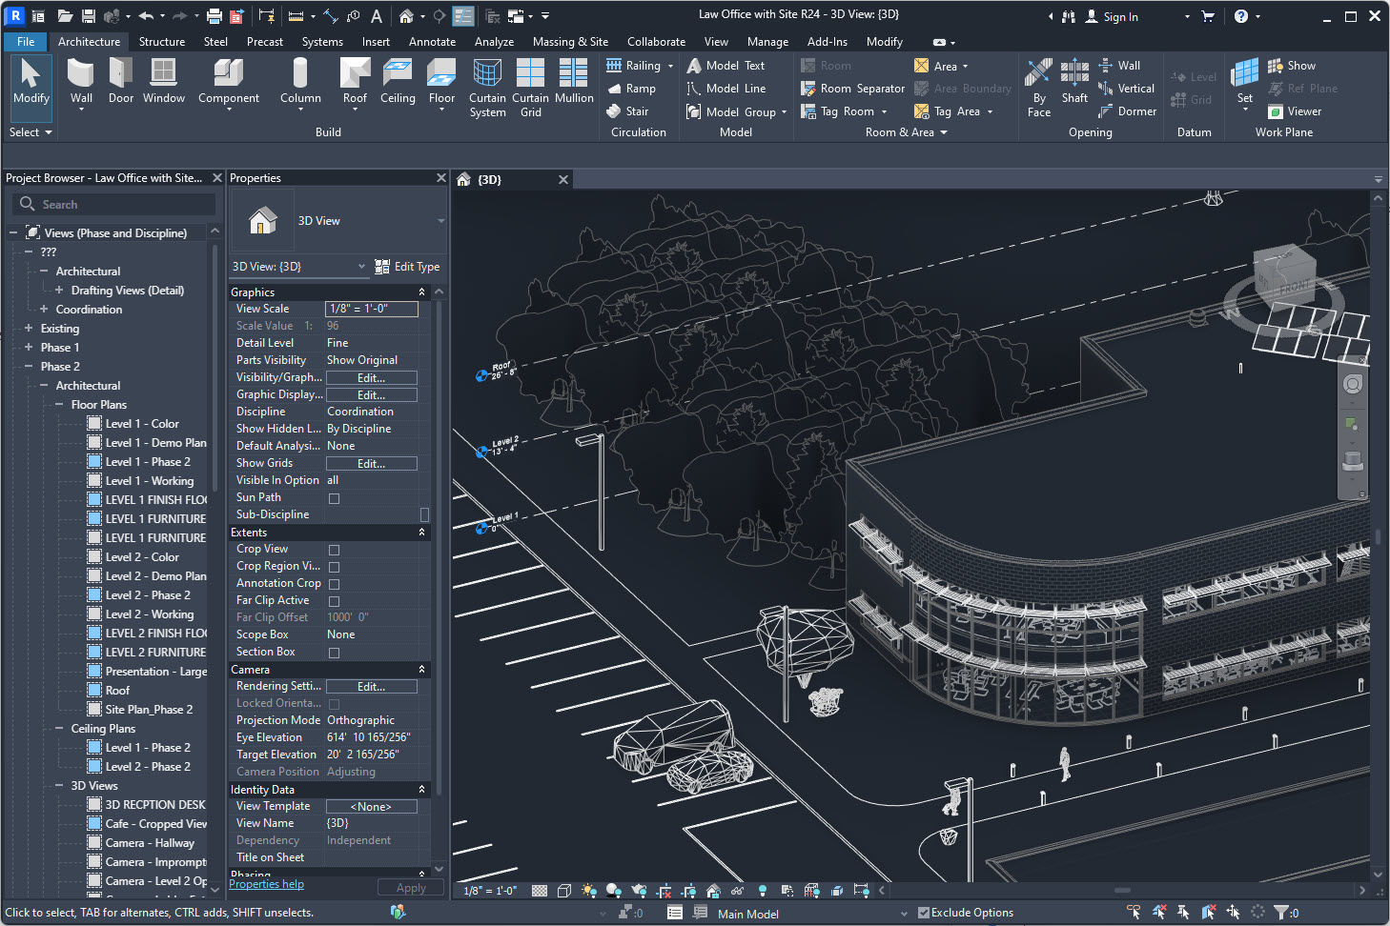
Task: Check the Section Box option
Action: click(334, 653)
